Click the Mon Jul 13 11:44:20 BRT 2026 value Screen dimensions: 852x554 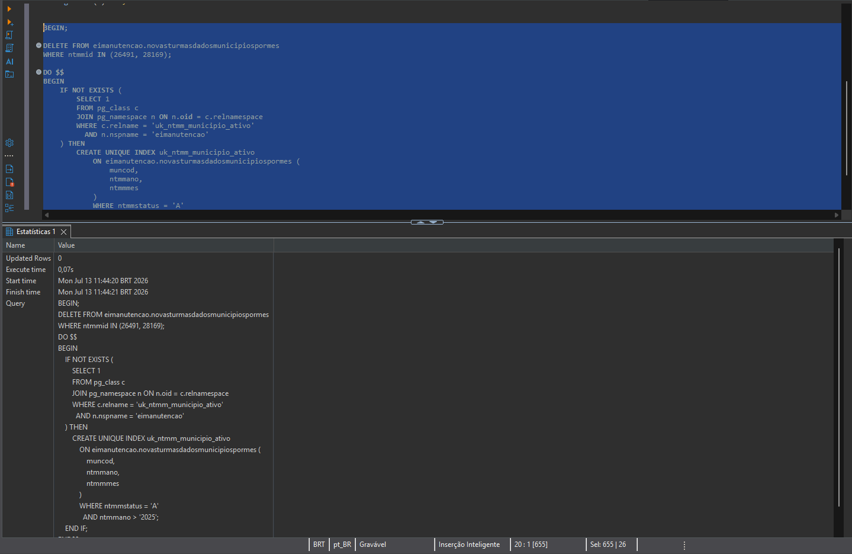(103, 281)
